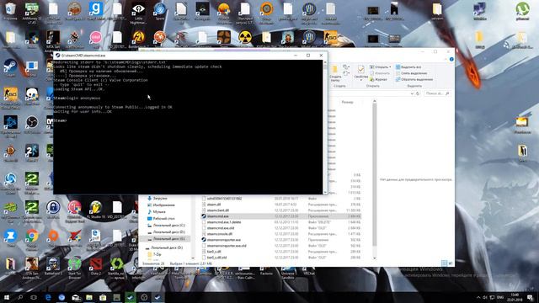
Task: Click the Размер column header
Action: (347, 102)
